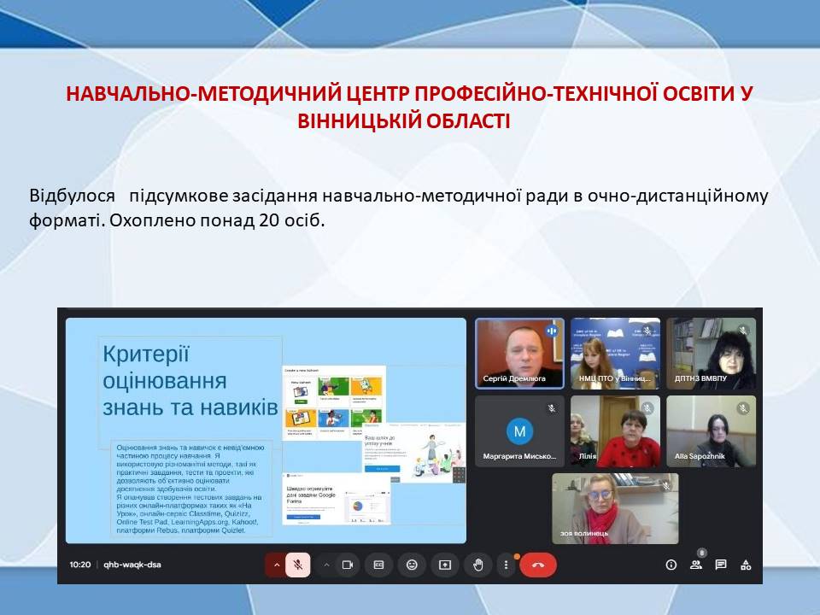Toggle the camera on or off
The height and width of the screenshot is (615, 820).
[347, 565]
